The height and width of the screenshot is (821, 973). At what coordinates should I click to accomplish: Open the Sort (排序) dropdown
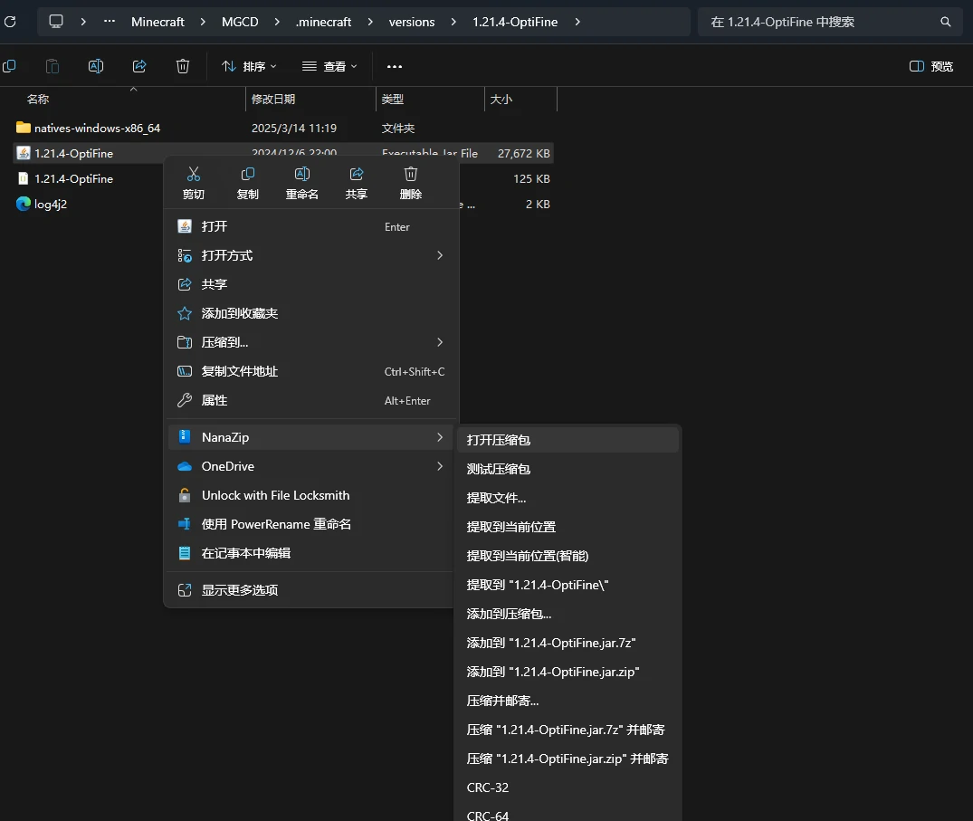coord(249,66)
